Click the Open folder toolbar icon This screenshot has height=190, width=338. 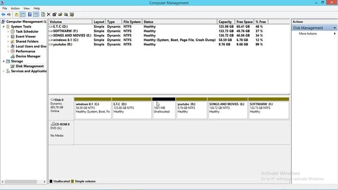tap(60, 14)
